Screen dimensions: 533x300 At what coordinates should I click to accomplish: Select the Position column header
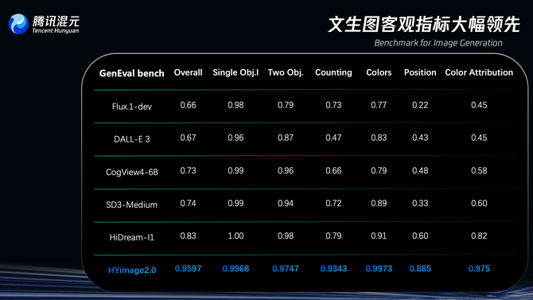tap(420, 72)
